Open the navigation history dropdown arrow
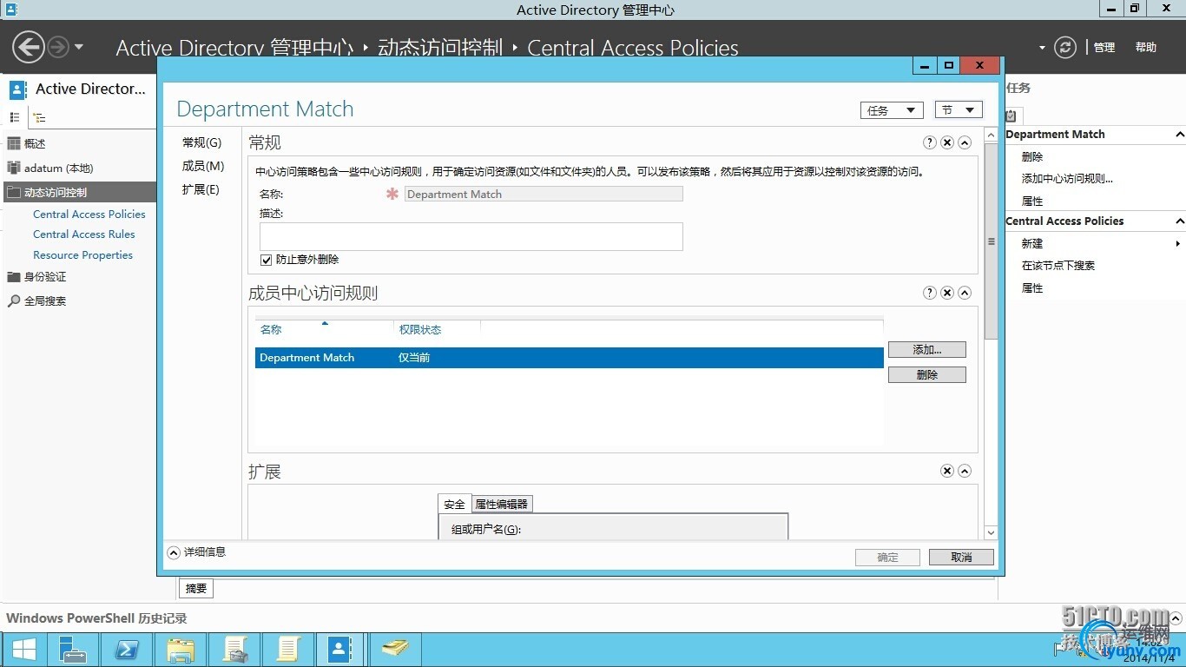Screen dimensions: 1186x667 click(79, 47)
